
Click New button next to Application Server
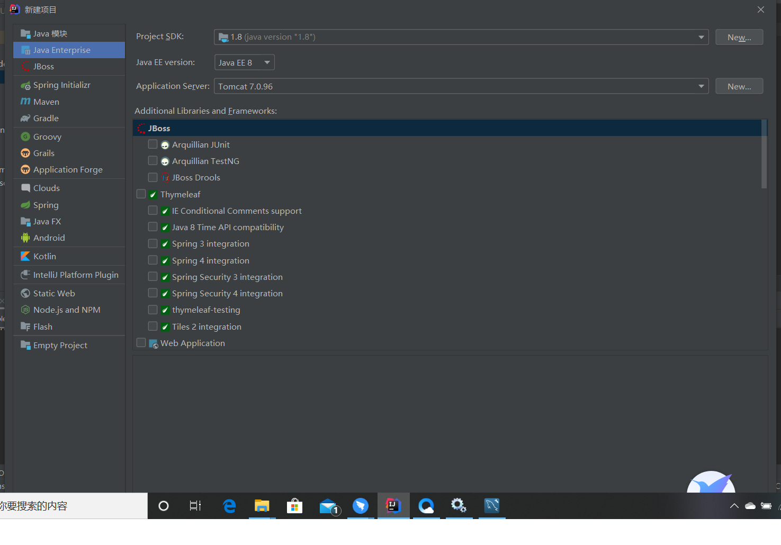[739, 86]
